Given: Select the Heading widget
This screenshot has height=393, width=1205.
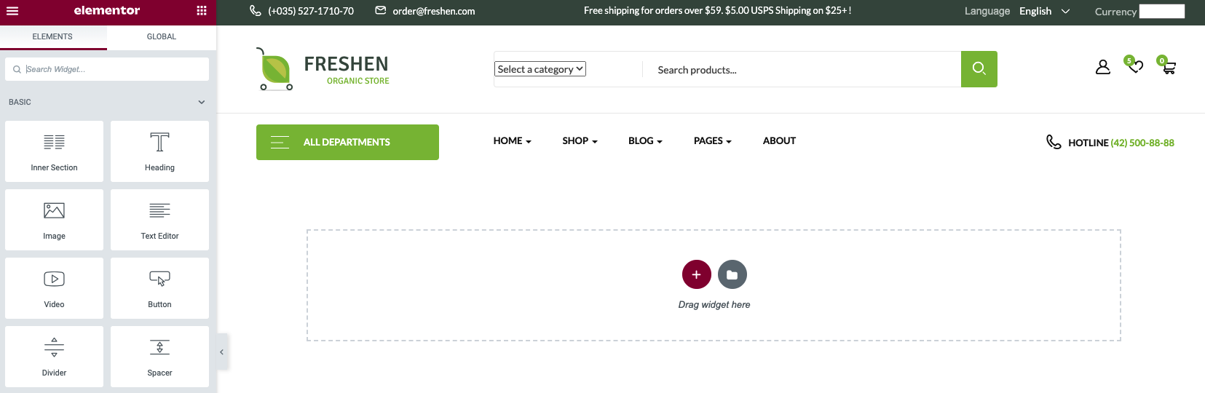Looking at the screenshot, I should tap(159, 151).
